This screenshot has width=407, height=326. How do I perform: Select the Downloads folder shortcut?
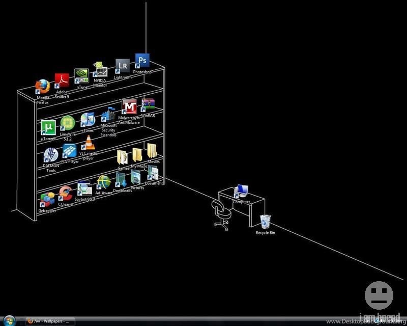pos(121,180)
